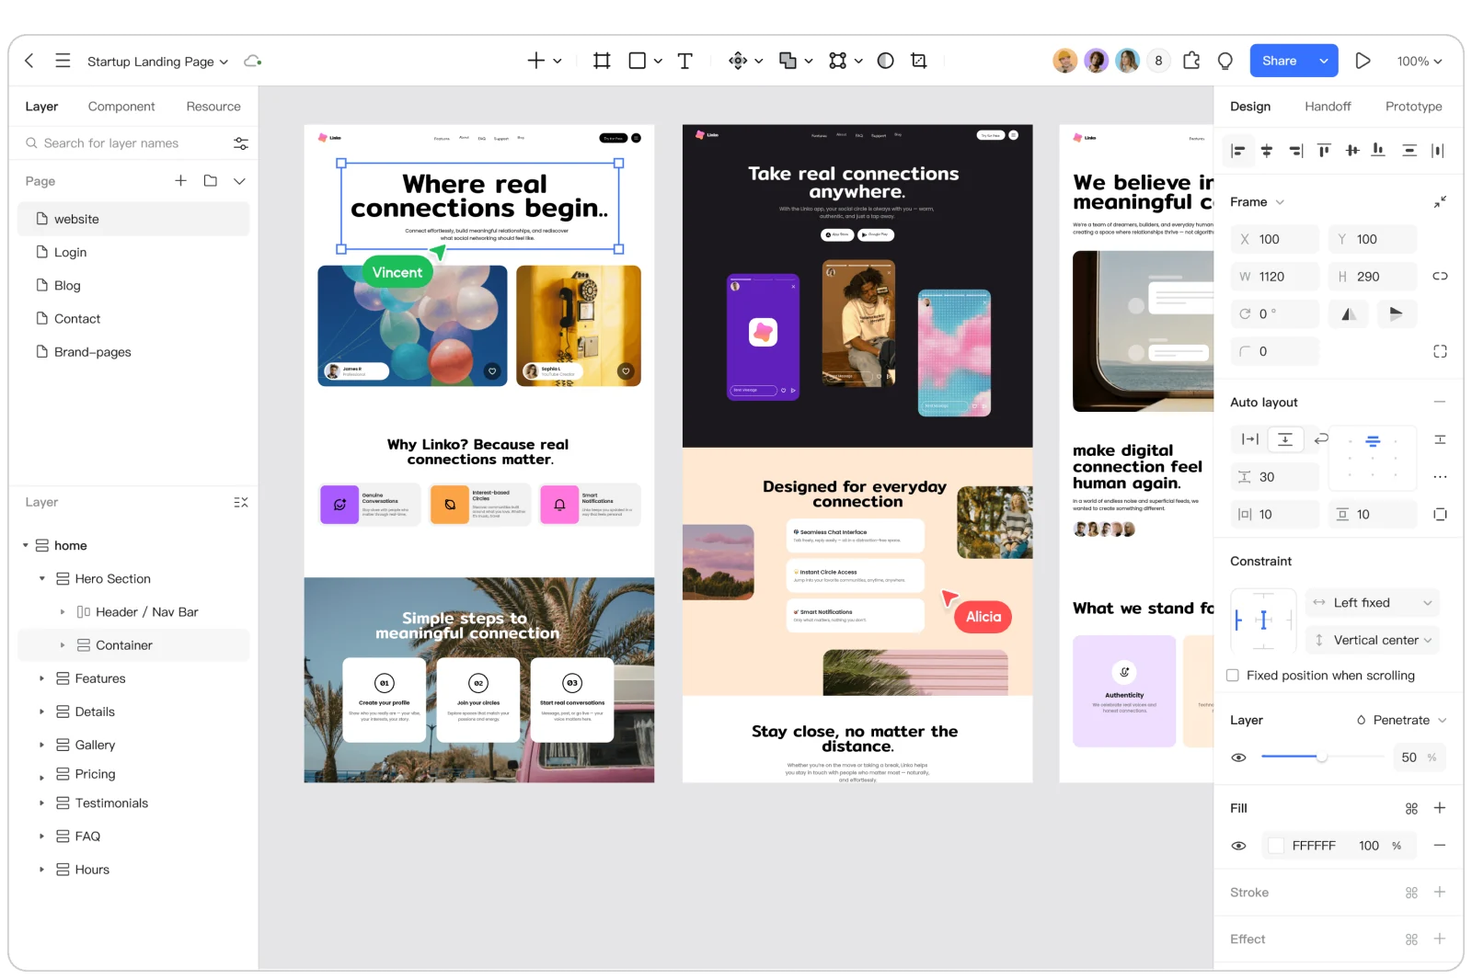Select the crop tool icon
The width and height of the screenshot is (1472, 979).
click(x=918, y=61)
